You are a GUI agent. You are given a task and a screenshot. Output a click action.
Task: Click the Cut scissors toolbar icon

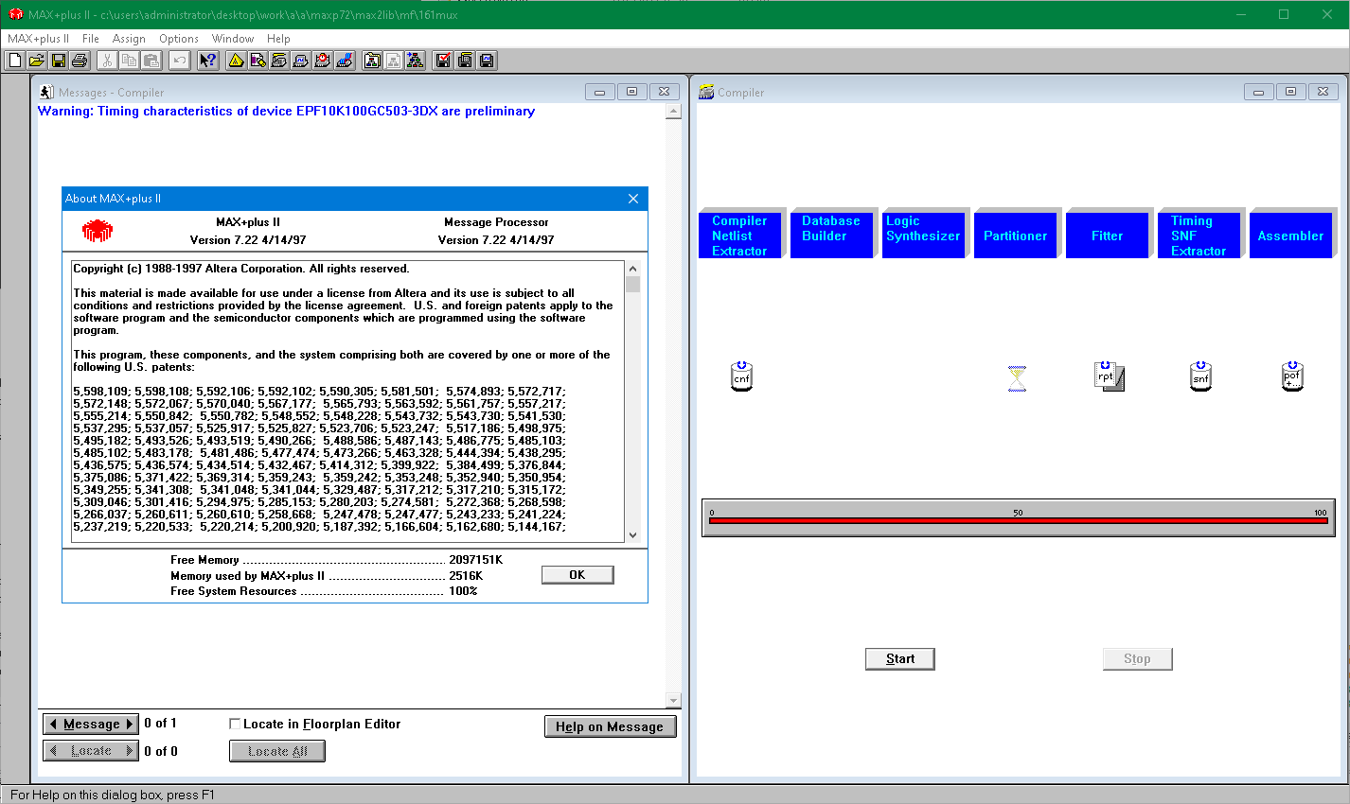(107, 61)
